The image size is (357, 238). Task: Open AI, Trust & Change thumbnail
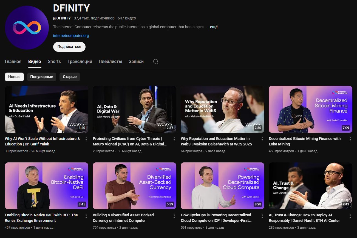[x=311, y=186]
